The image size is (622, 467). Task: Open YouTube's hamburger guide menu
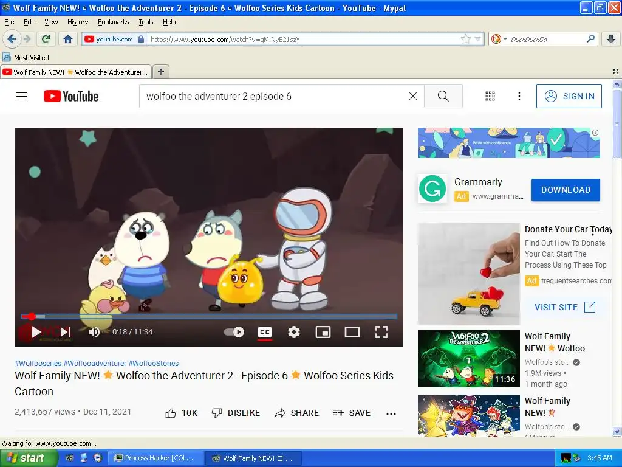pyautogui.click(x=22, y=96)
